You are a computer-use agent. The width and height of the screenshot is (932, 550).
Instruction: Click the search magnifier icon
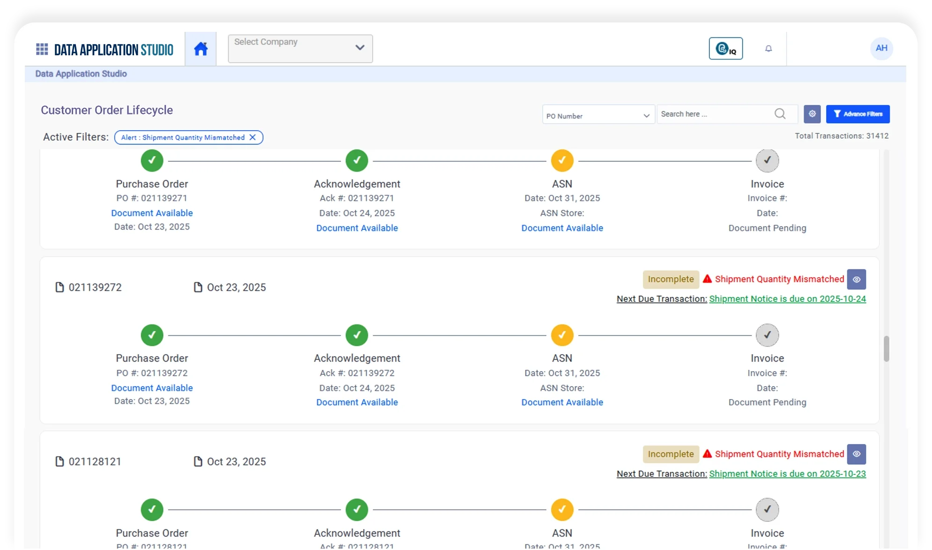click(x=780, y=114)
